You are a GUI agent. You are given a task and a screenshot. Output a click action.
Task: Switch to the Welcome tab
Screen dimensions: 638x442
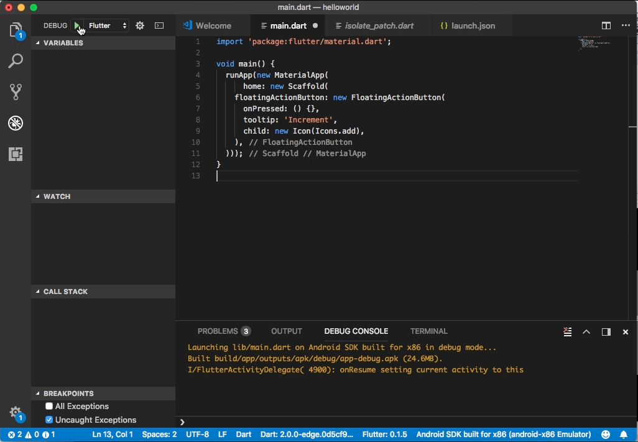point(213,25)
